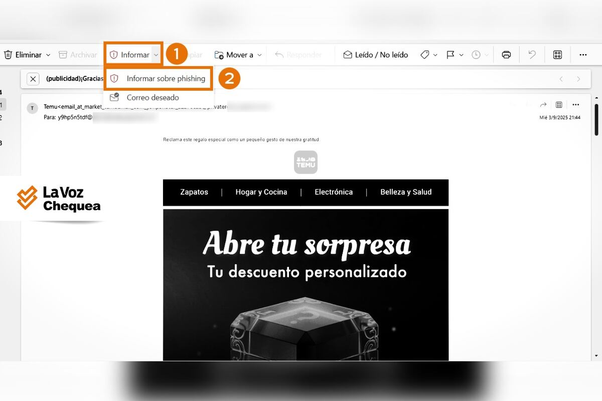The width and height of the screenshot is (602, 401).
Task: Open more actions ellipsis in message header
Action: point(575,104)
